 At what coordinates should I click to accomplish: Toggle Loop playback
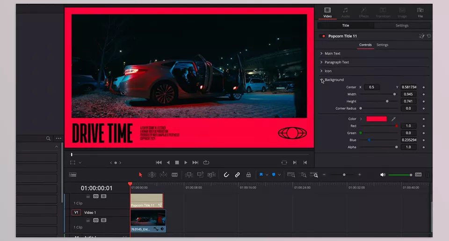tap(206, 163)
